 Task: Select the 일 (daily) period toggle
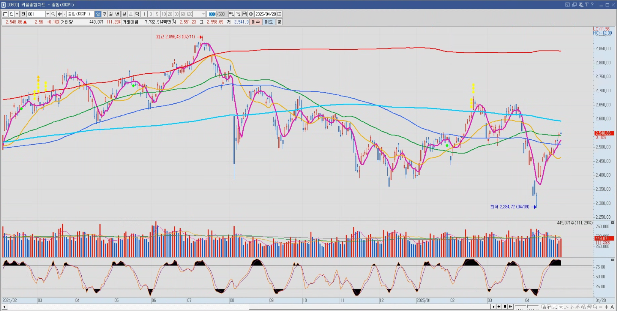click(x=98, y=14)
